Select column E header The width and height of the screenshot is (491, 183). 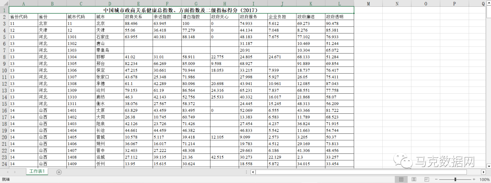coord(138,3)
